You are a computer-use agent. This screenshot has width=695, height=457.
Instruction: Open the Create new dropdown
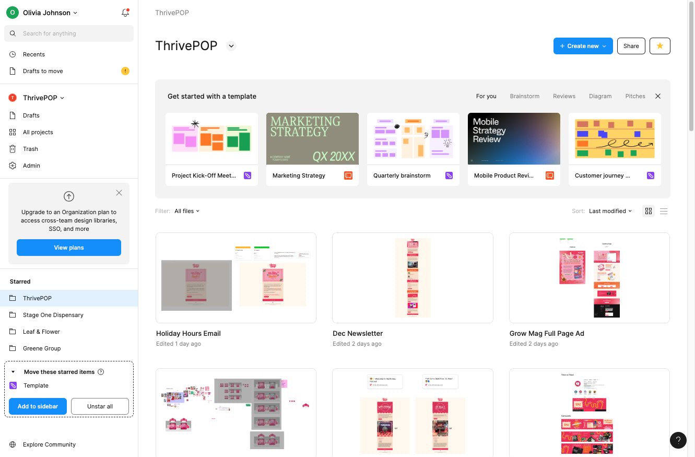pyautogui.click(x=583, y=46)
